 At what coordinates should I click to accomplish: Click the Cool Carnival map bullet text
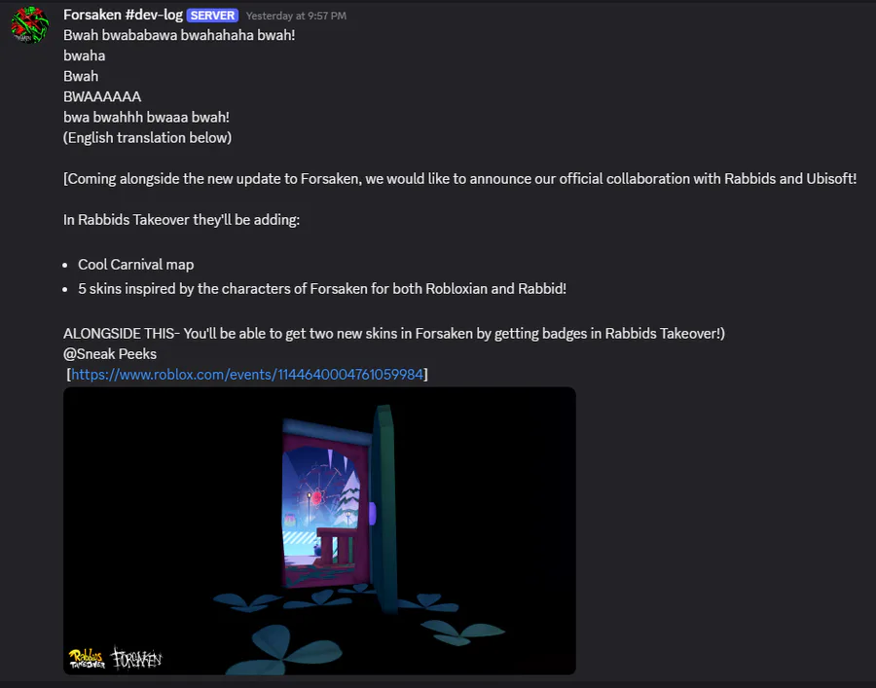(135, 265)
